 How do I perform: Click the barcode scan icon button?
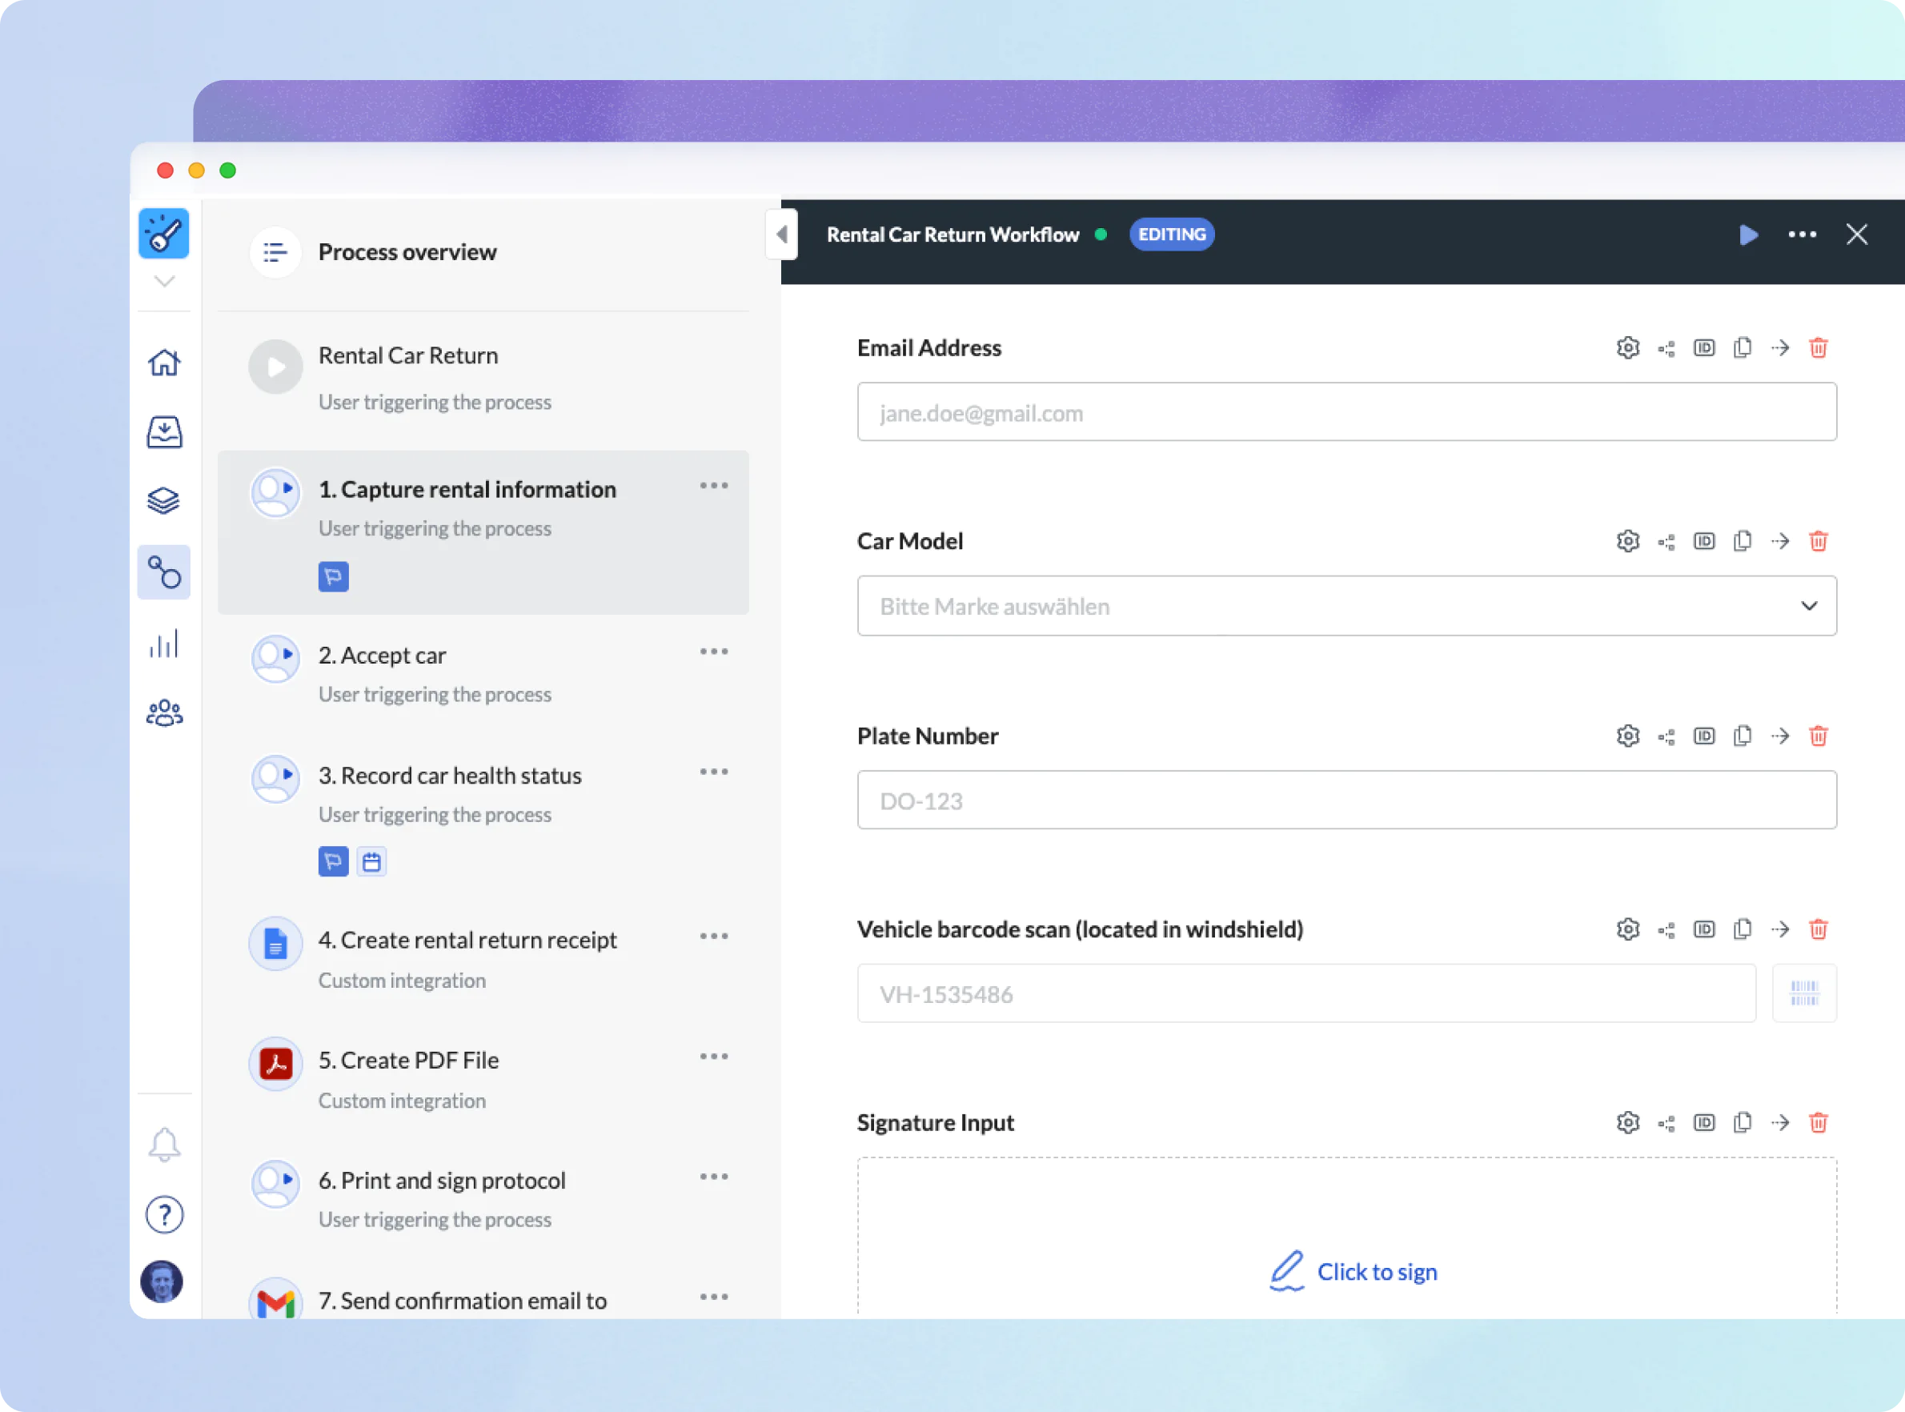[x=1803, y=993]
